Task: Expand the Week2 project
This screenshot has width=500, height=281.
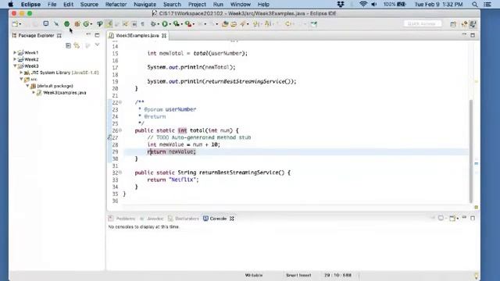Action: click(15, 59)
